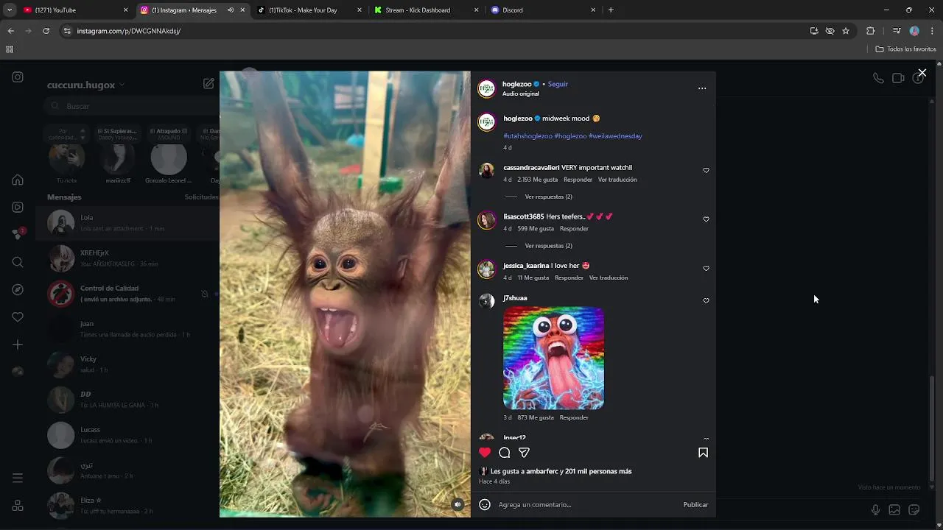This screenshot has width=943, height=530.
Task: Open #utahshoglezoo hashtag
Action: pos(527,136)
